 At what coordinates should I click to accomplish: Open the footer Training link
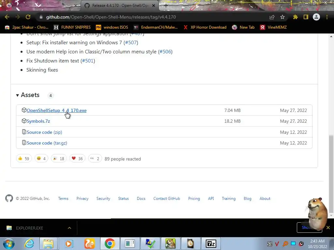[229, 199]
